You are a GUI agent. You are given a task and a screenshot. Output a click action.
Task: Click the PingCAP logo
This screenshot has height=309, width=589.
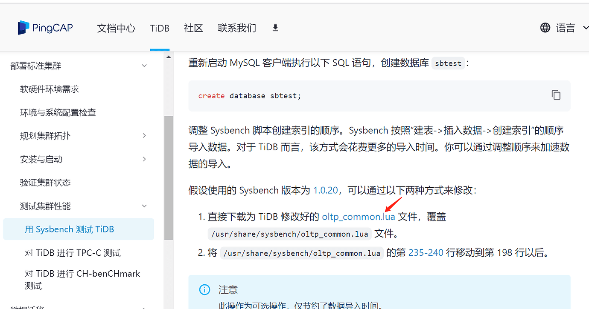click(45, 28)
